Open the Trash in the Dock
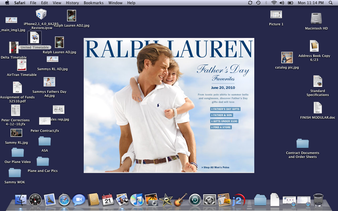 pyautogui.click(x=318, y=200)
